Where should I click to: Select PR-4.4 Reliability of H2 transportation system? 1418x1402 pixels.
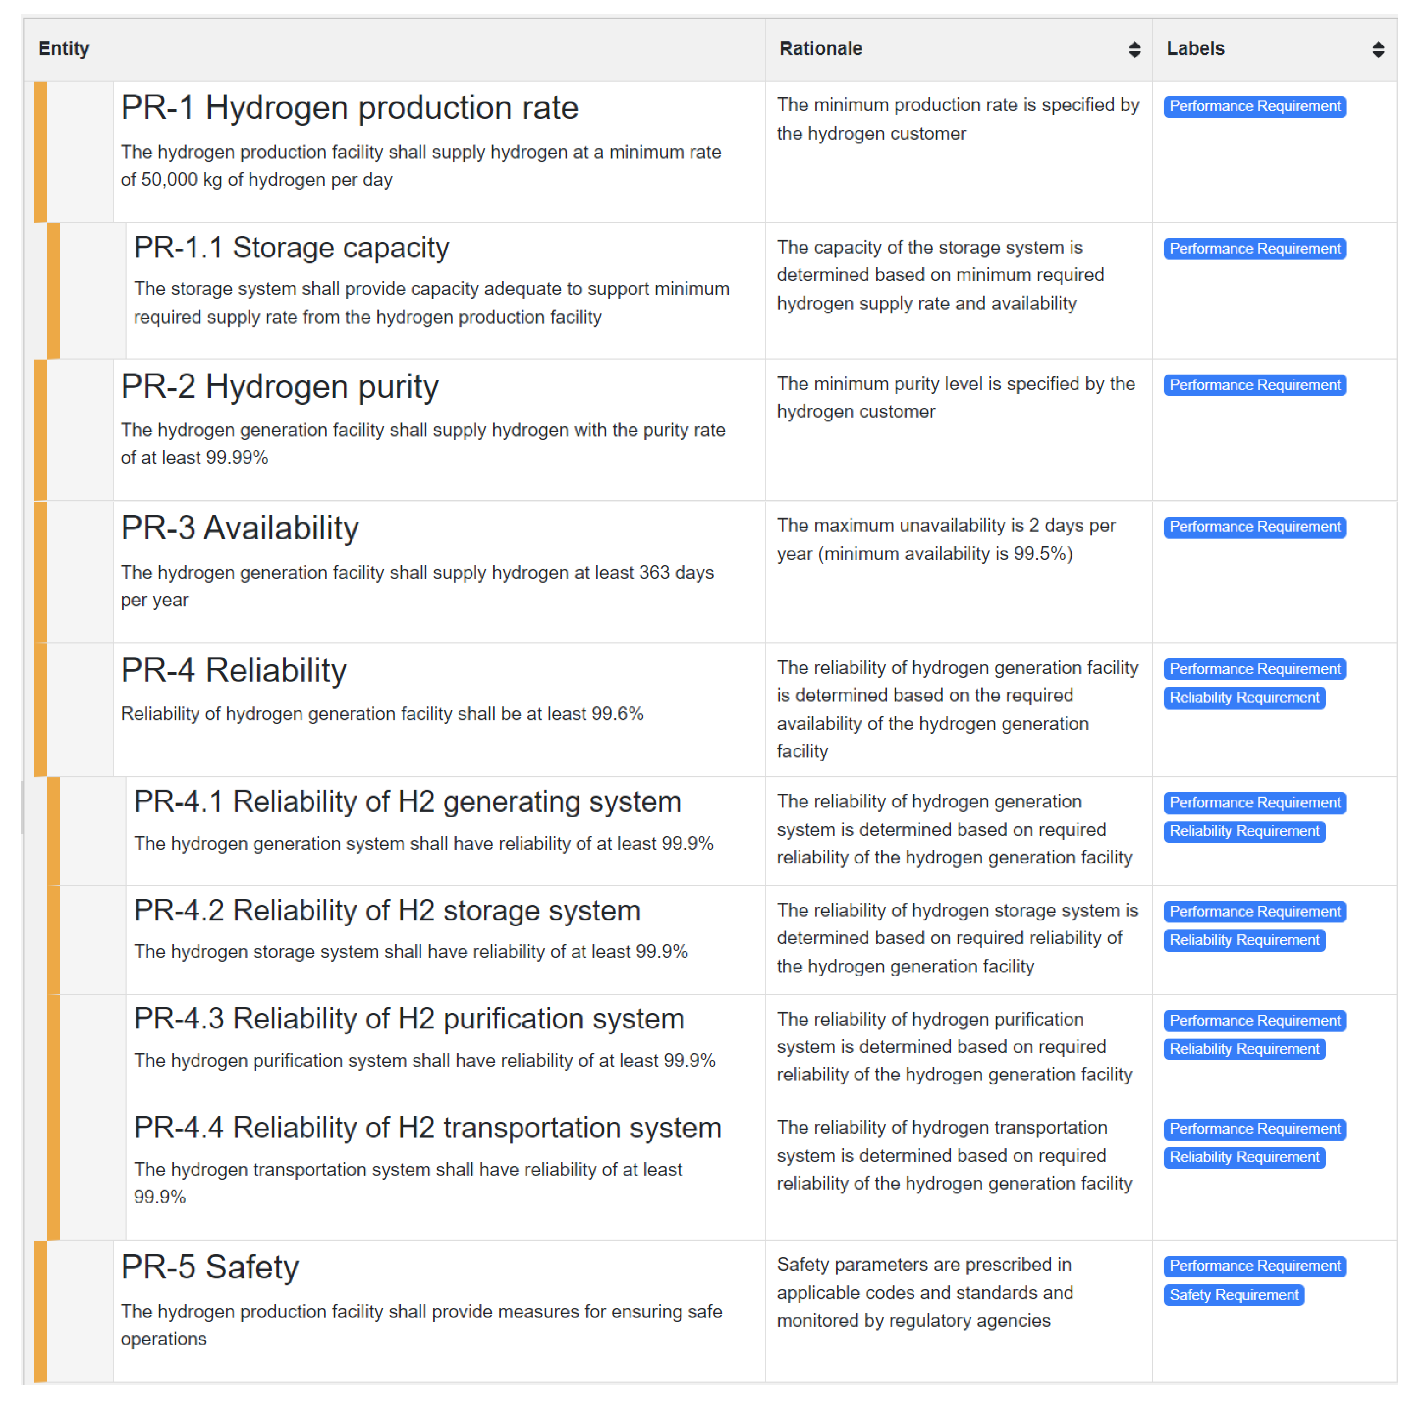[x=427, y=1128]
